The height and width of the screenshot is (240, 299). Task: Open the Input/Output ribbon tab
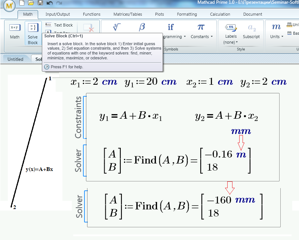coord(58,14)
